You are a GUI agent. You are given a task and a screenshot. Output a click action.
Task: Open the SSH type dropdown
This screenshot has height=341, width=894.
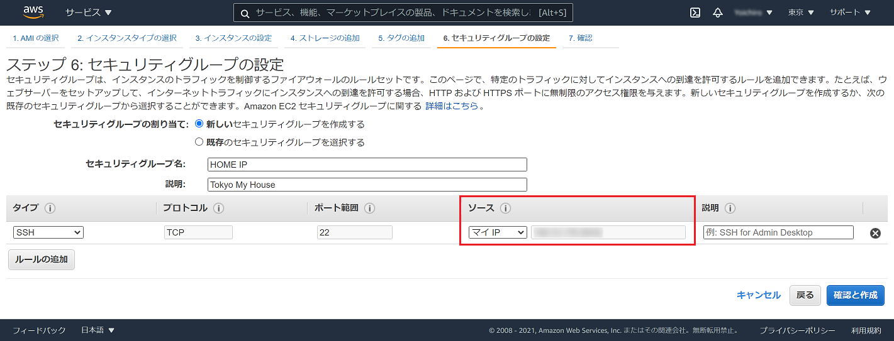point(48,232)
